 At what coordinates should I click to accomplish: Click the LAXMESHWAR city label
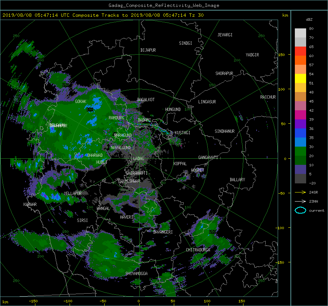(129, 181)
